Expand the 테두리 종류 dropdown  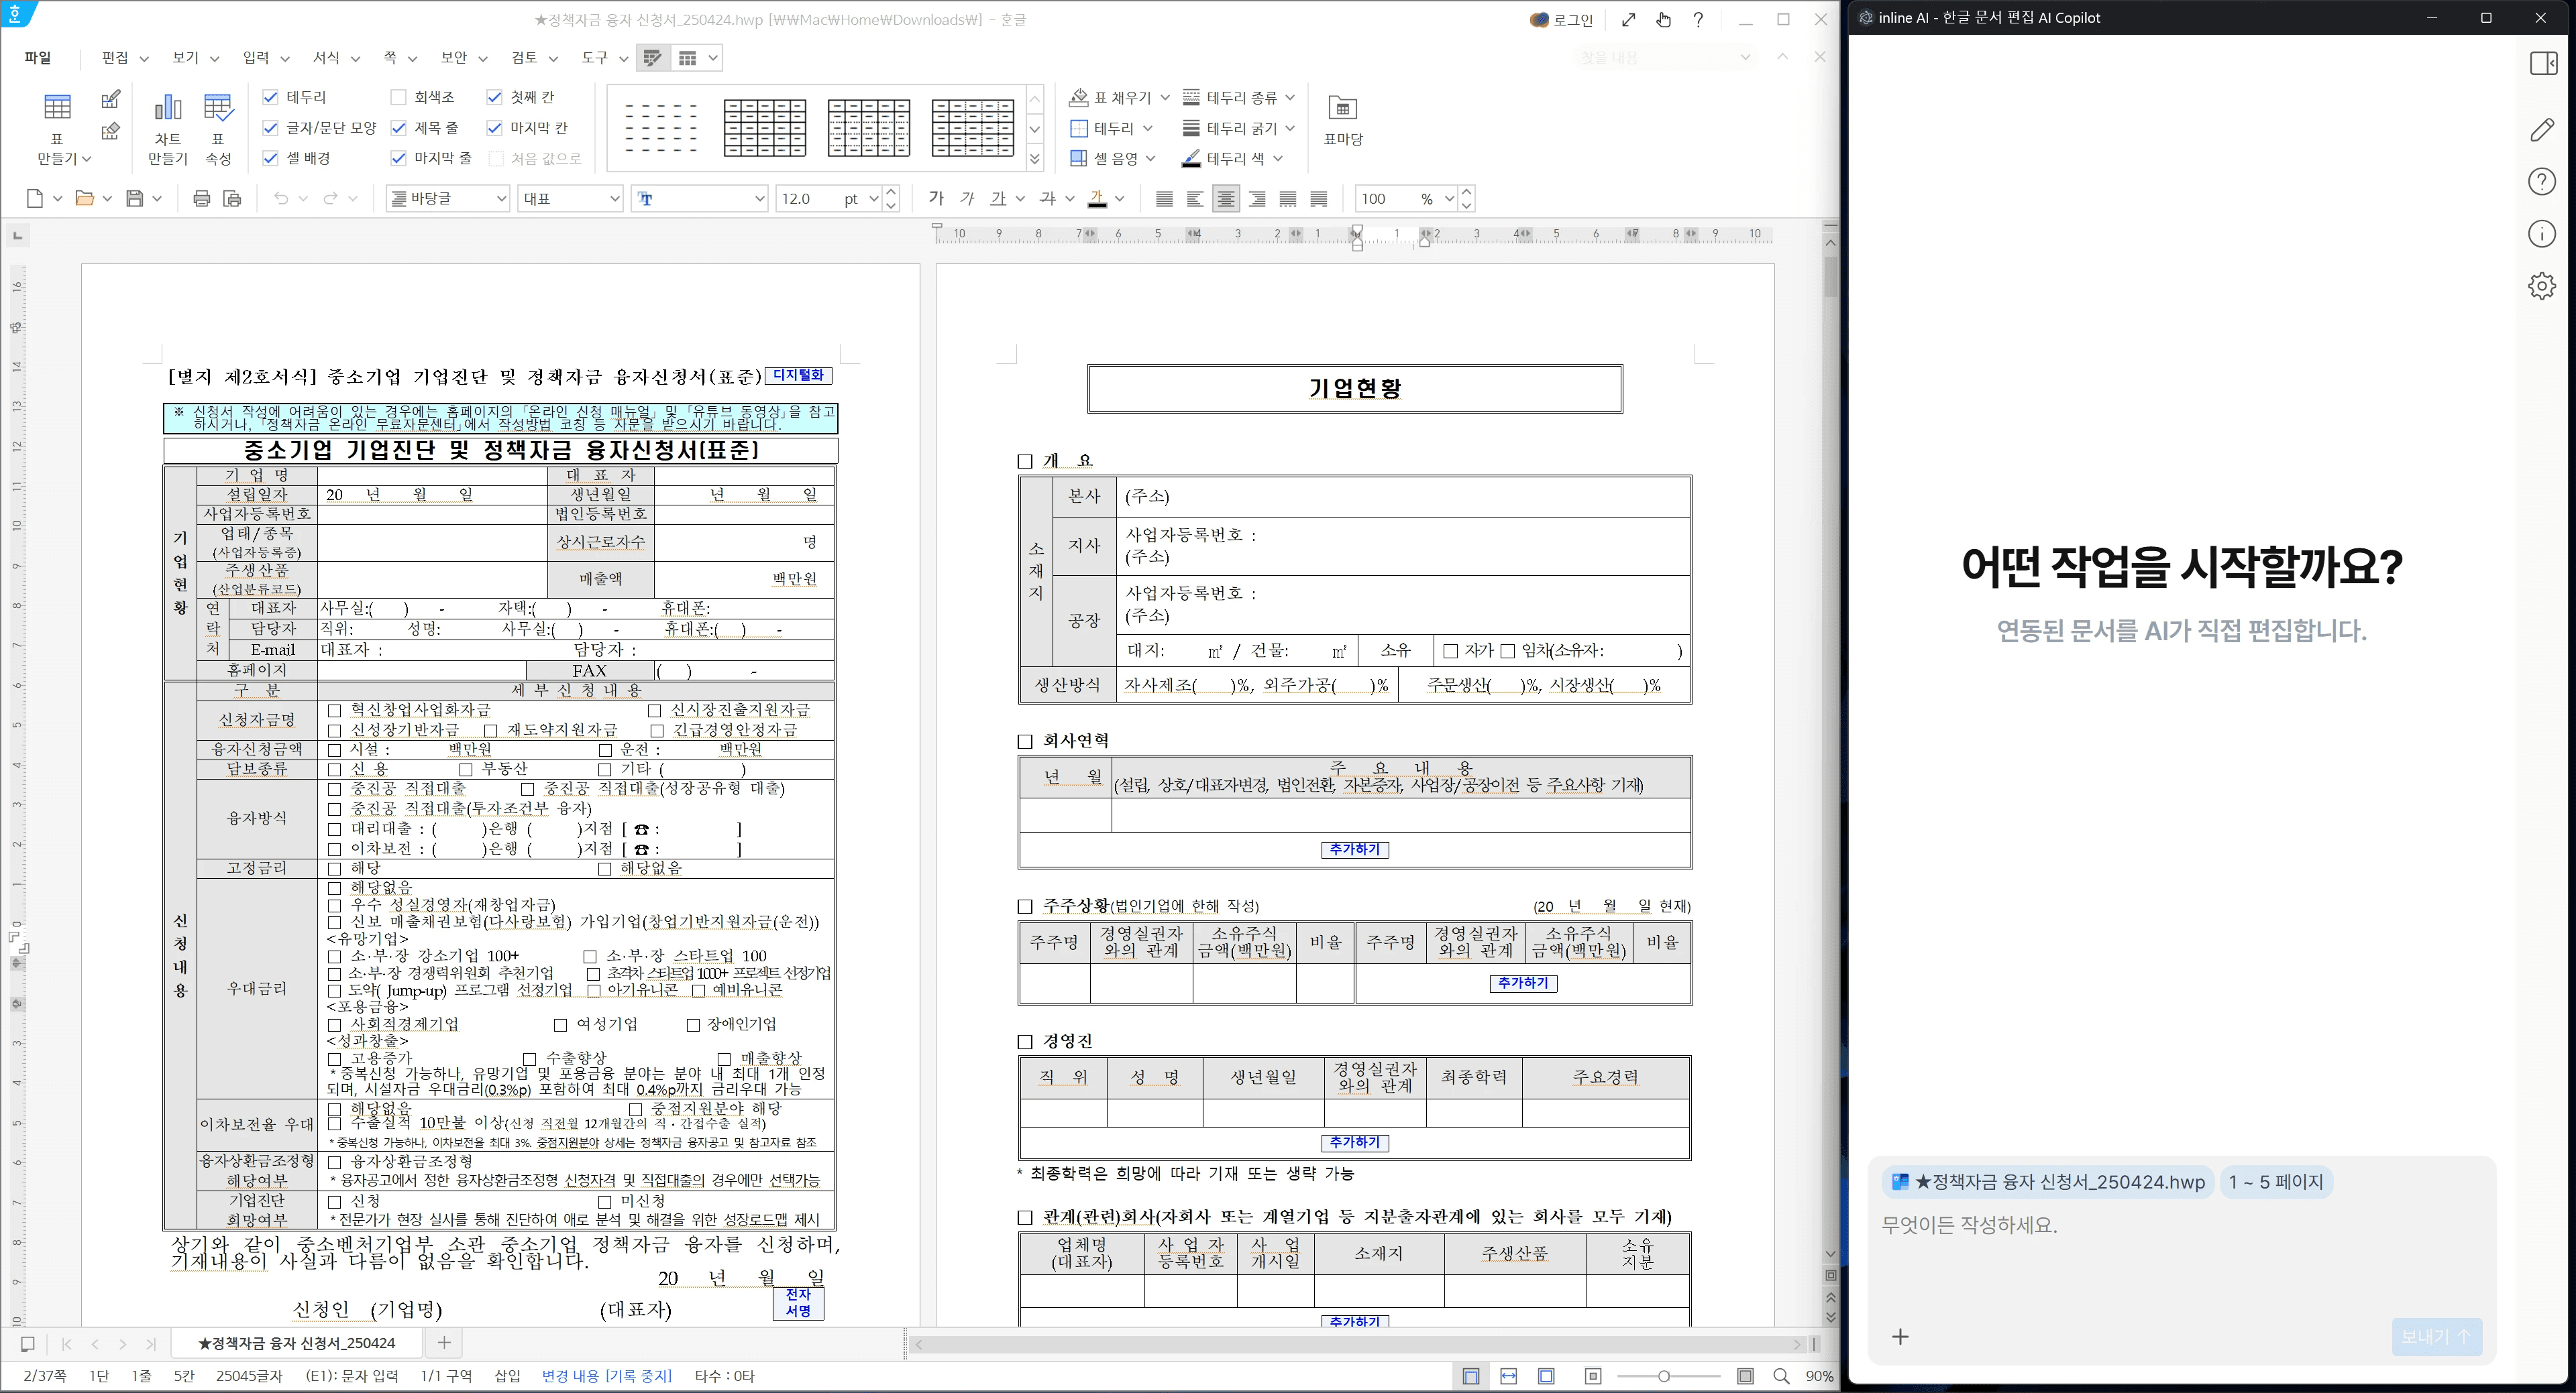(x=1289, y=97)
